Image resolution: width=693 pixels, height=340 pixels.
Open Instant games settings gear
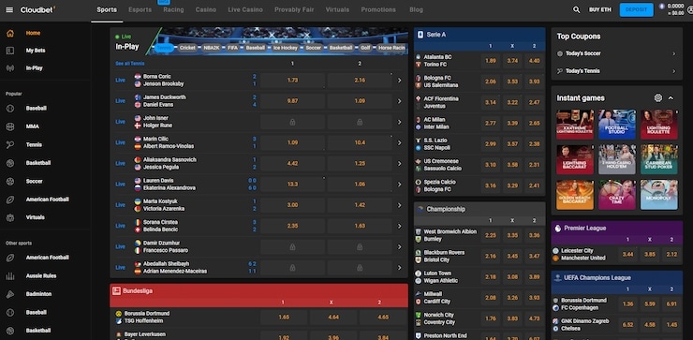click(x=658, y=98)
